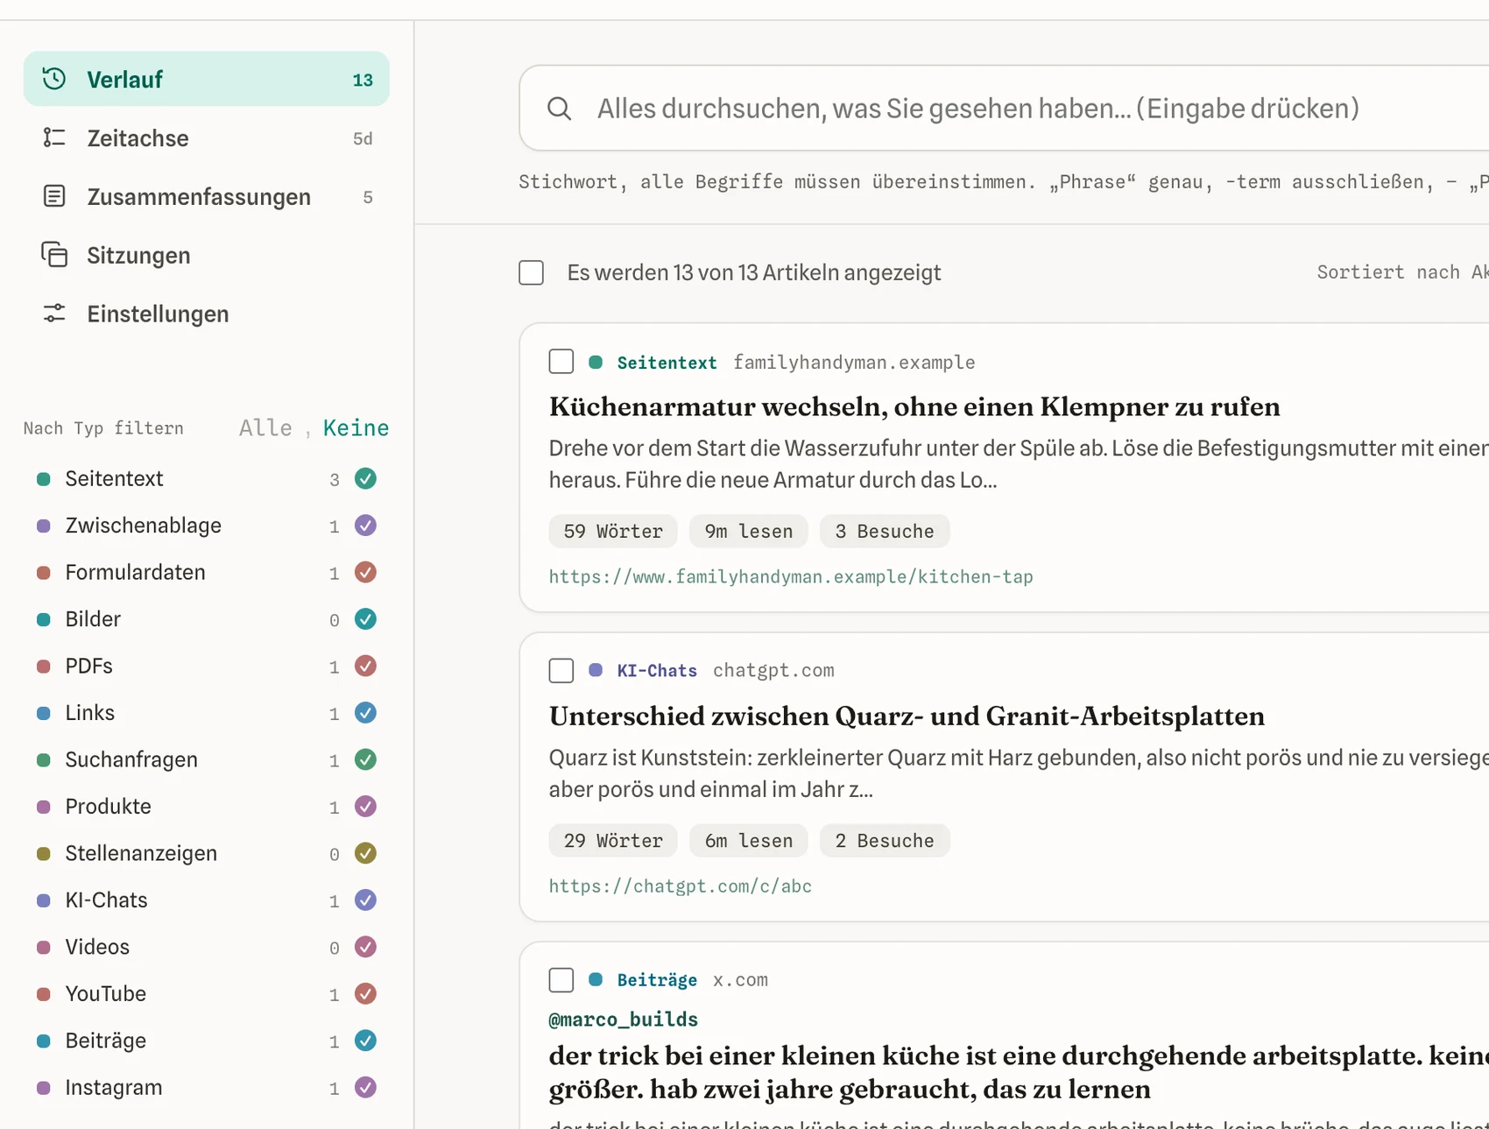1489x1129 pixels.
Task: Open the Verlauf history icon
Action: [x=54, y=79]
